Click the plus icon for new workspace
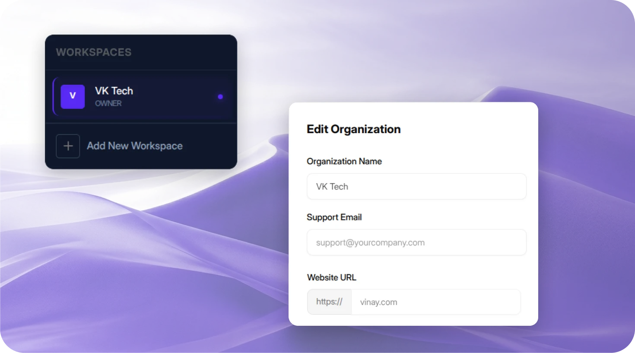The image size is (635, 353). point(68,146)
